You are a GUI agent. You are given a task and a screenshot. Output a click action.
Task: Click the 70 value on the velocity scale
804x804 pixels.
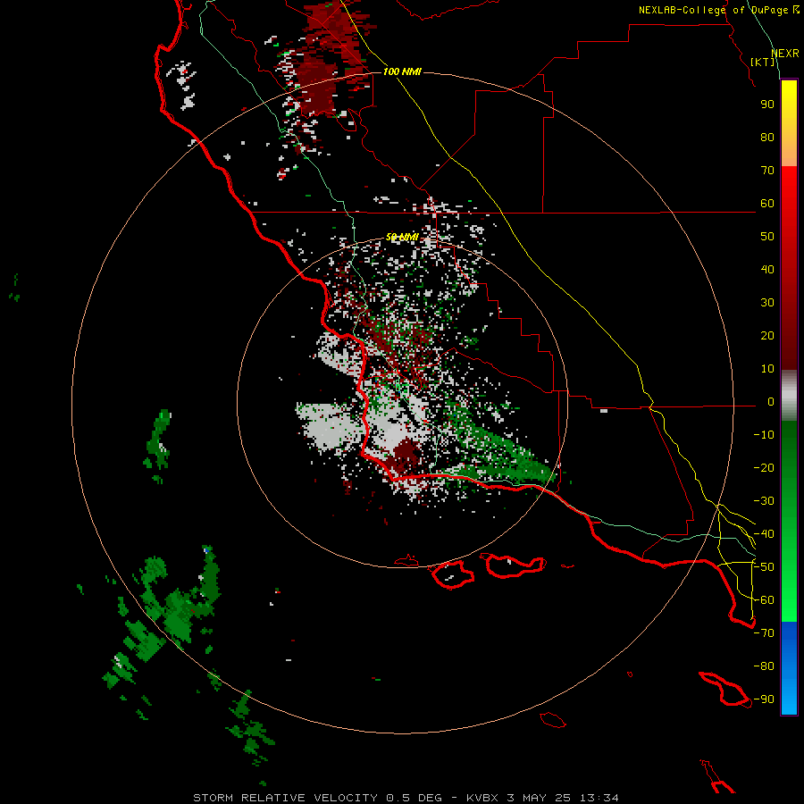click(767, 171)
